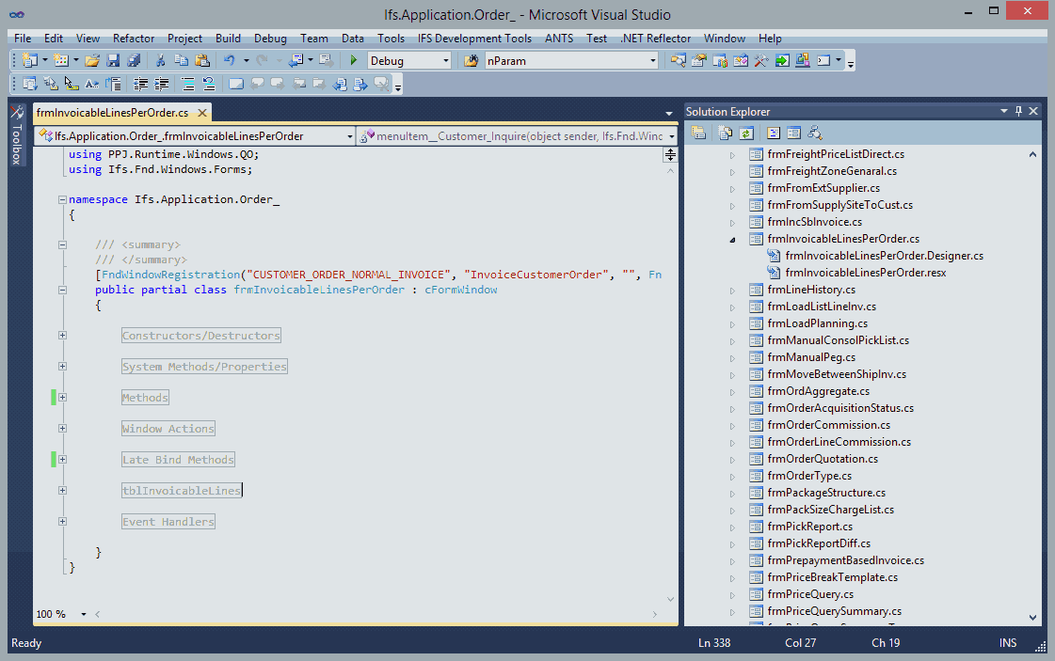The image size is (1055, 661).
Task: Click the Cut scissors icon
Action: click(160, 60)
